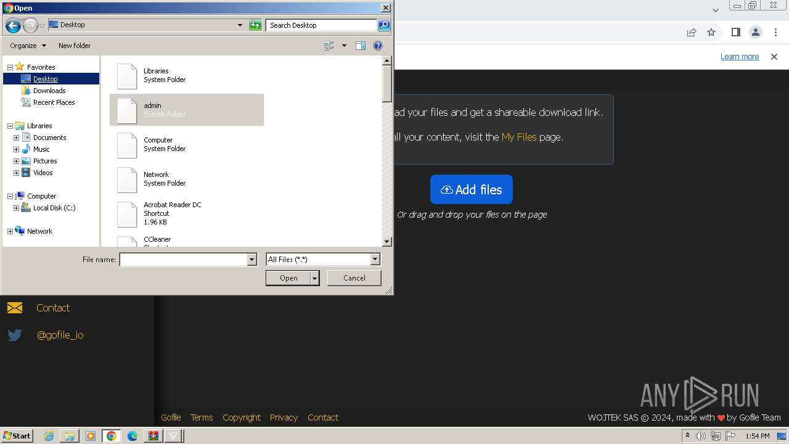Click the Forward arrow in Open dialog
Viewport: 789px width, 444px height.
(x=30, y=25)
